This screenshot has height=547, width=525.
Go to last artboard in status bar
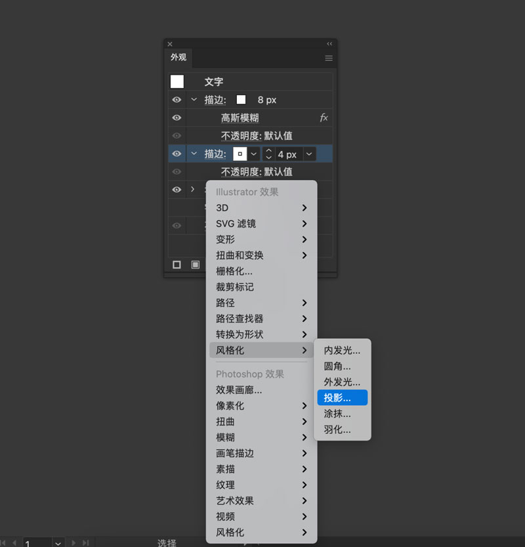pyautogui.click(x=85, y=543)
